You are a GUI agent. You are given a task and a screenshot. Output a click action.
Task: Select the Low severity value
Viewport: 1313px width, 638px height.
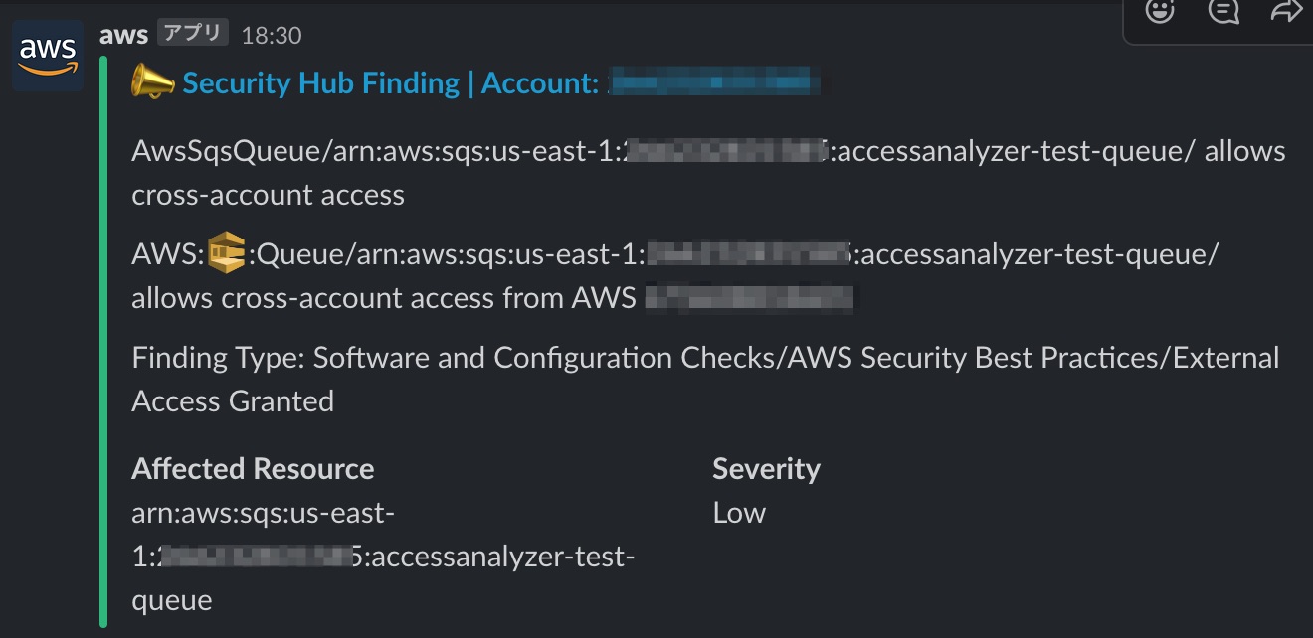[739, 513]
